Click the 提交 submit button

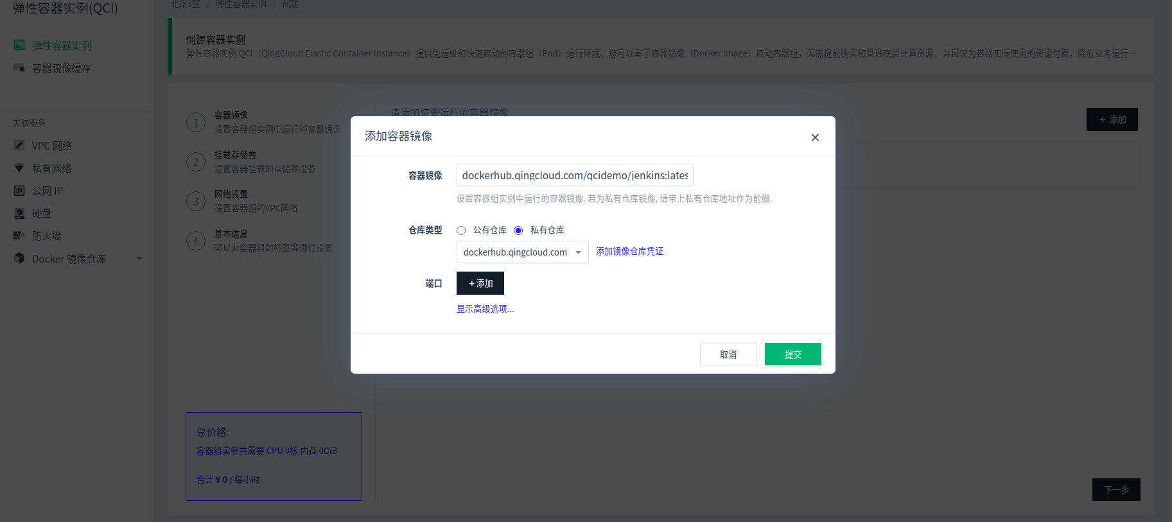[792, 354]
